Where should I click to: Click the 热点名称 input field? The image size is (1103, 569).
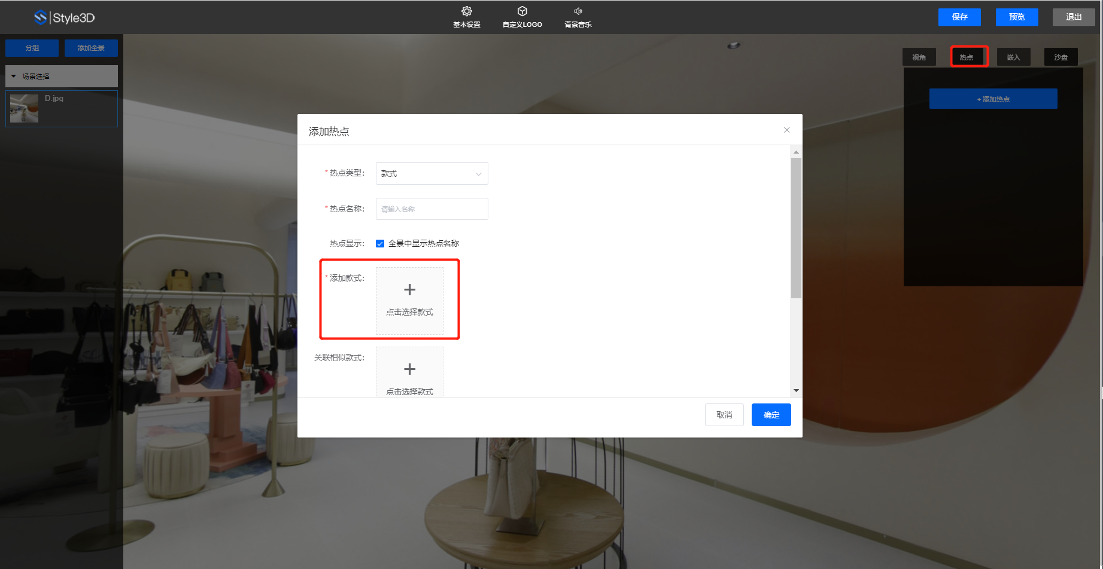click(432, 209)
